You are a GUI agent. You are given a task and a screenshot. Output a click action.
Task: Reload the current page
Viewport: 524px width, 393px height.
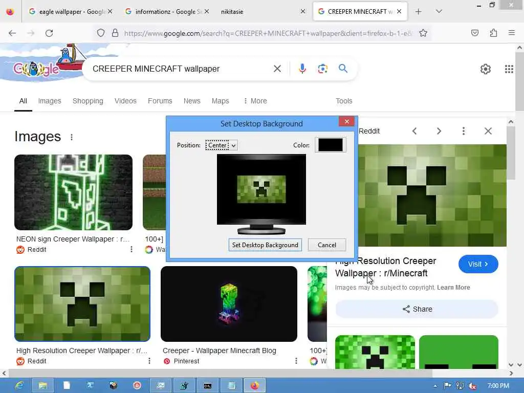click(49, 33)
